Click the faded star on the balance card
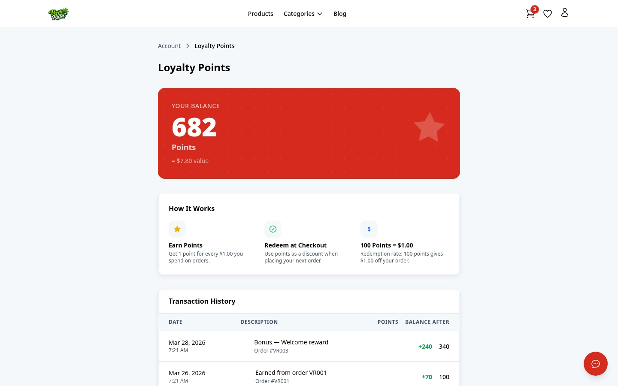The width and height of the screenshot is (618, 386). point(429,127)
